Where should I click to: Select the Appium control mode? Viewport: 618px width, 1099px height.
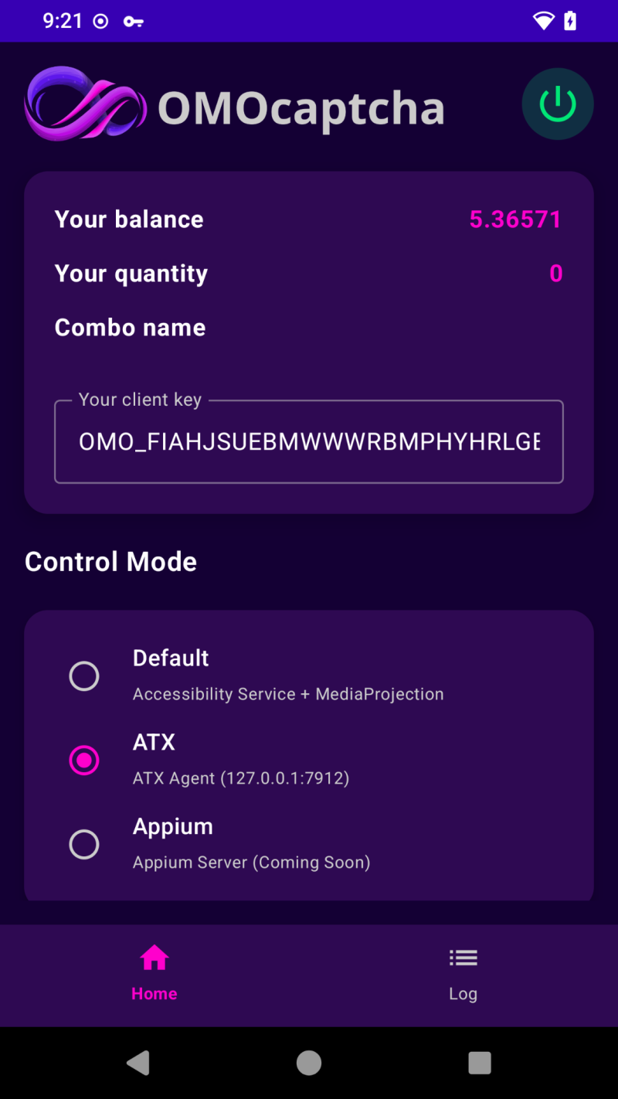(84, 844)
